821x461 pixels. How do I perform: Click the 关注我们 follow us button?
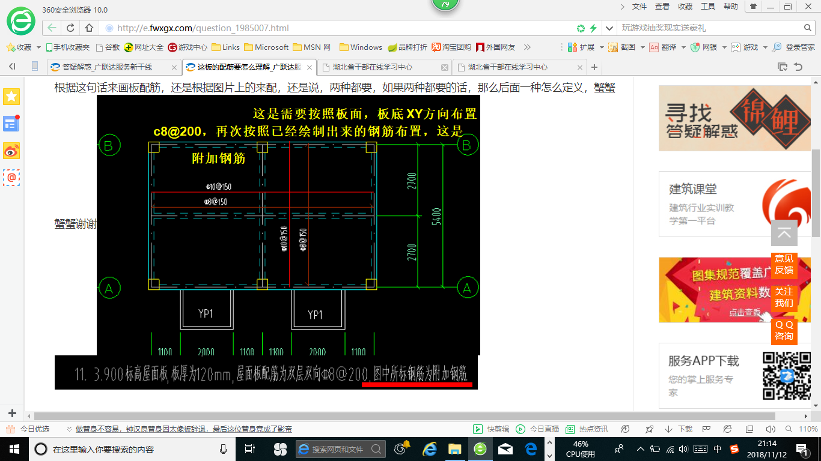click(784, 297)
